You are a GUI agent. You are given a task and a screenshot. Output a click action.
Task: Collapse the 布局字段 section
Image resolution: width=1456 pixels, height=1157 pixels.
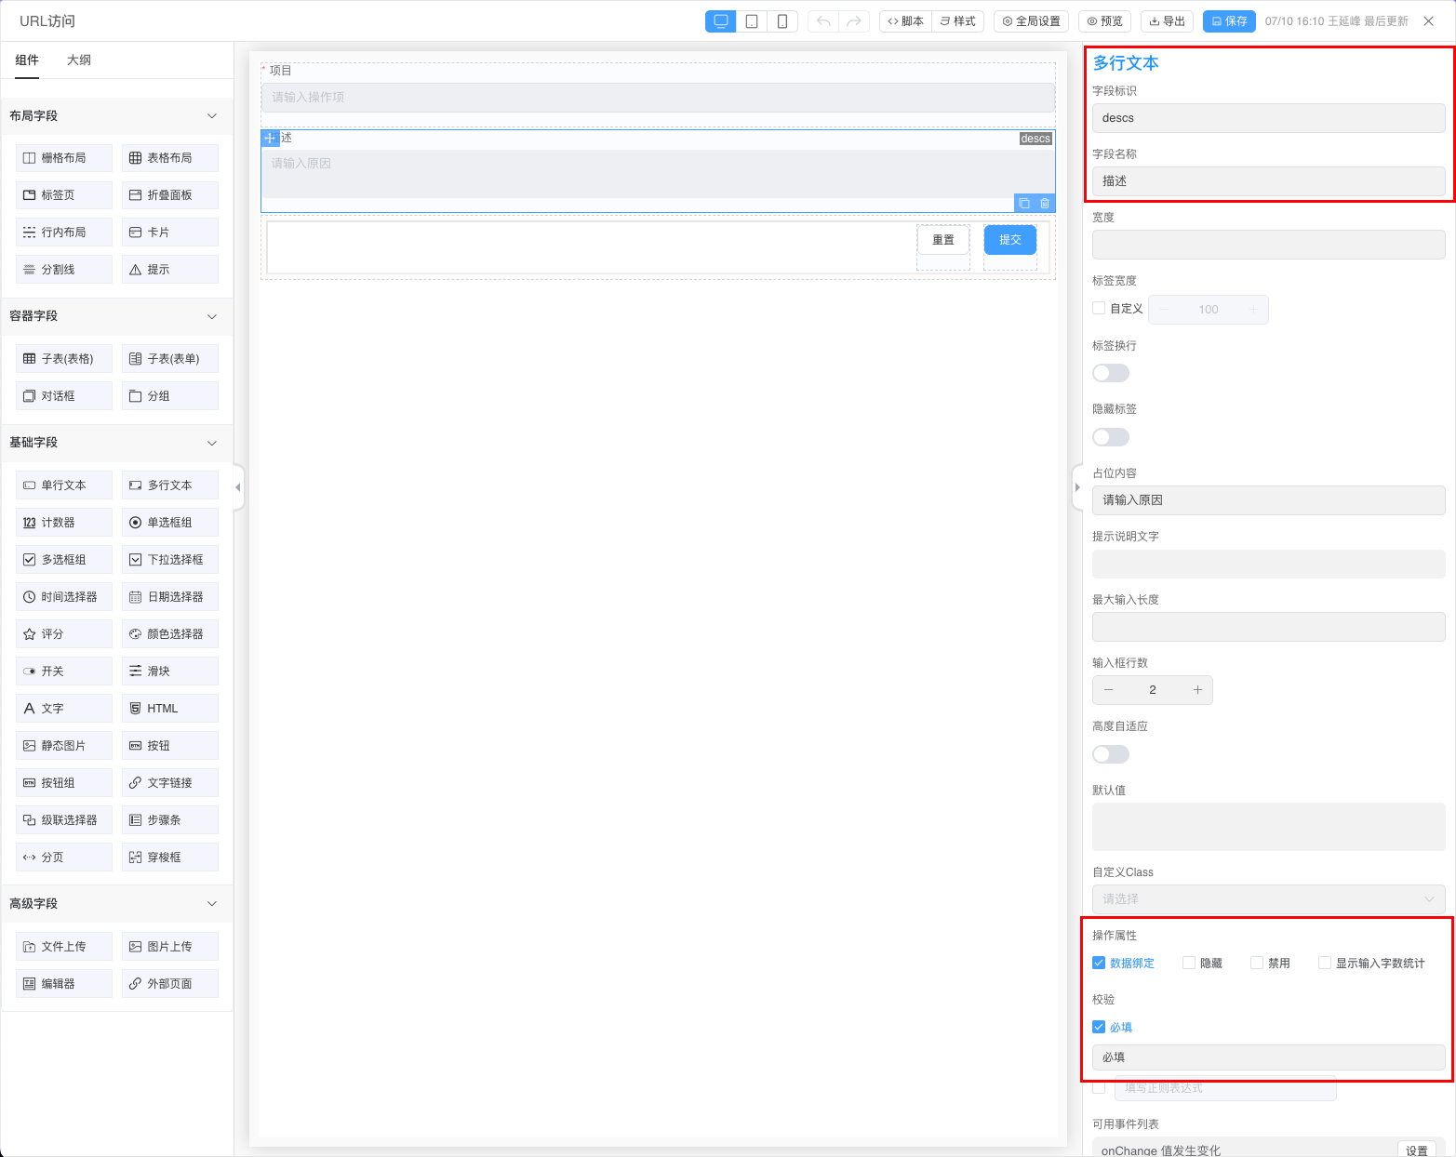tap(211, 116)
